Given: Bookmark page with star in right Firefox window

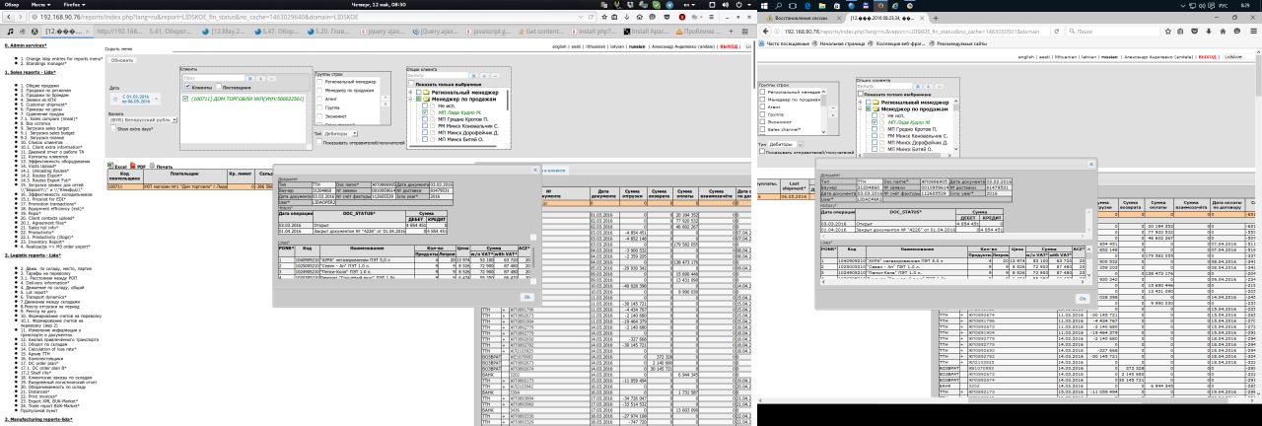Looking at the screenshot, I should (x=1168, y=31).
